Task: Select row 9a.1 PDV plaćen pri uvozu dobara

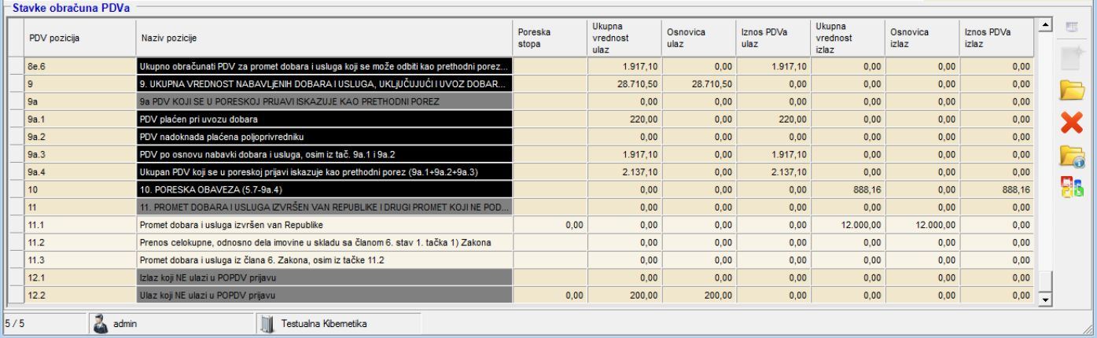Action: coord(322,120)
